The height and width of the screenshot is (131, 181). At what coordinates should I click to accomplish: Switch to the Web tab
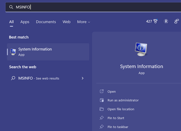coord(66,22)
